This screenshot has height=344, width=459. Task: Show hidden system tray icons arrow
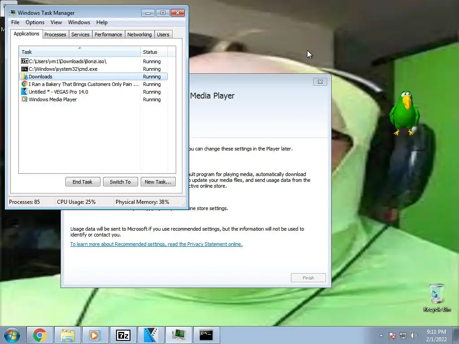coord(381,335)
